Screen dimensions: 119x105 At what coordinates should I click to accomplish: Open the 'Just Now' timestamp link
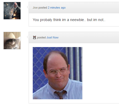coord(52,37)
